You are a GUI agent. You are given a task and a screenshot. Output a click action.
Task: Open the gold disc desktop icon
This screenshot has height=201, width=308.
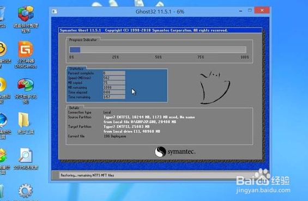pyautogui.click(x=3, y=85)
